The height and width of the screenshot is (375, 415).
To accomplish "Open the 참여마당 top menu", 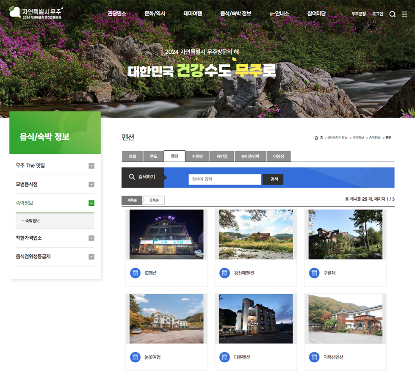I will point(316,13).
